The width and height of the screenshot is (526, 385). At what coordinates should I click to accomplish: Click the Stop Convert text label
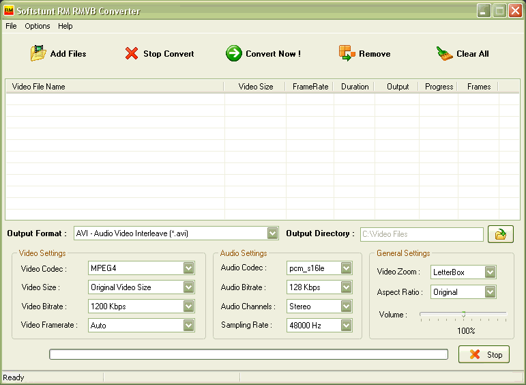(x=169, y=54)
